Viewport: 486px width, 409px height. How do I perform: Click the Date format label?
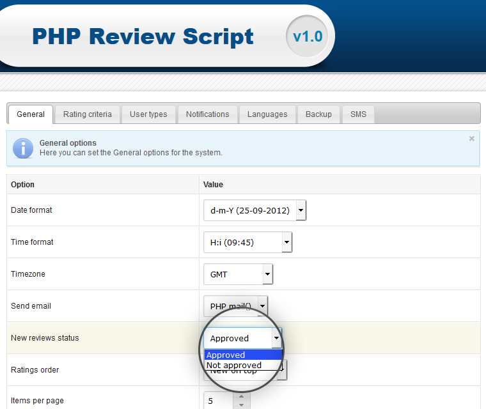tap(31, 210)
